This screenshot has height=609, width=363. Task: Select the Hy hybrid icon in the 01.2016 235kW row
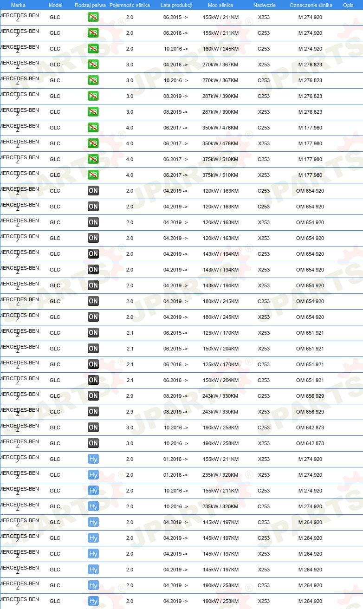[x=93, y=475]
